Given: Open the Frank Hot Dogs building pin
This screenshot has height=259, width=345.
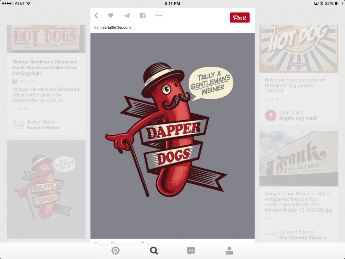Looking at the screenshot, I should pyautogui.click(x=299, y=159).
